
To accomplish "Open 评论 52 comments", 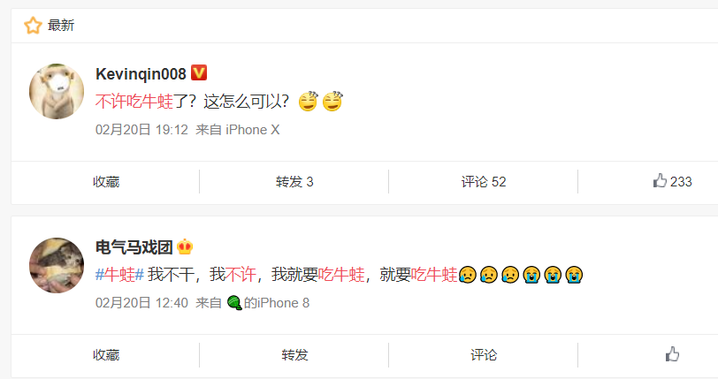I will tap(484, 182).
